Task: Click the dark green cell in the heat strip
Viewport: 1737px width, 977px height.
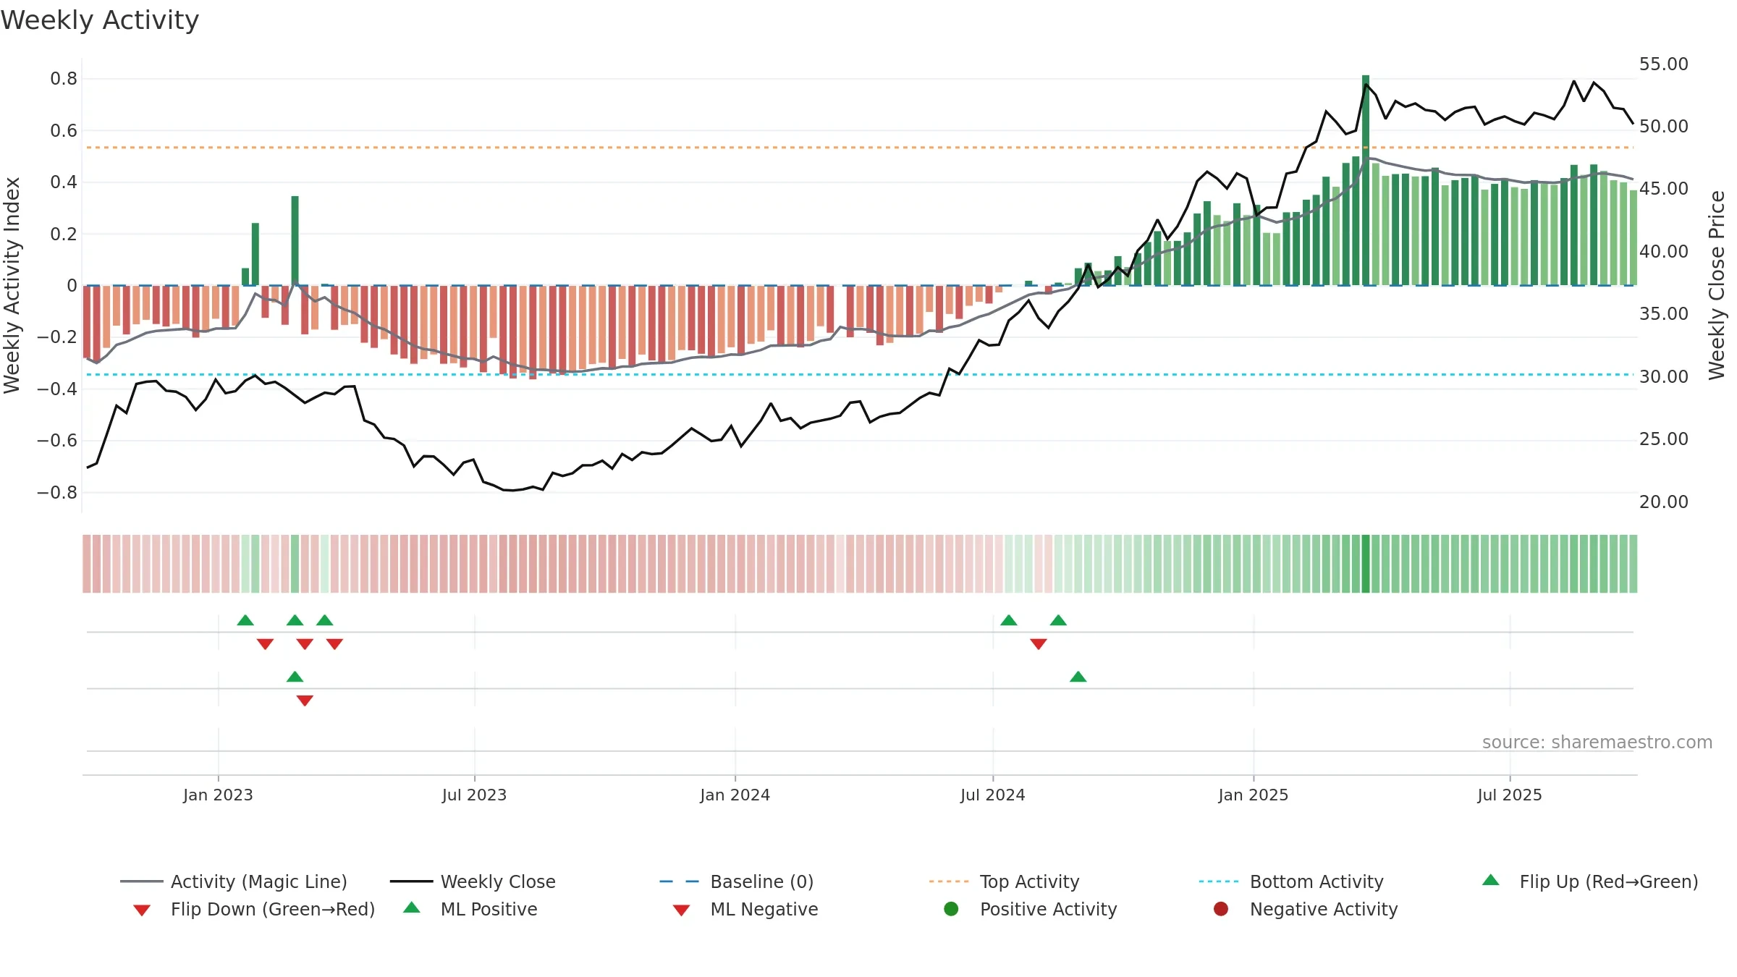Action: [1366, 564]
